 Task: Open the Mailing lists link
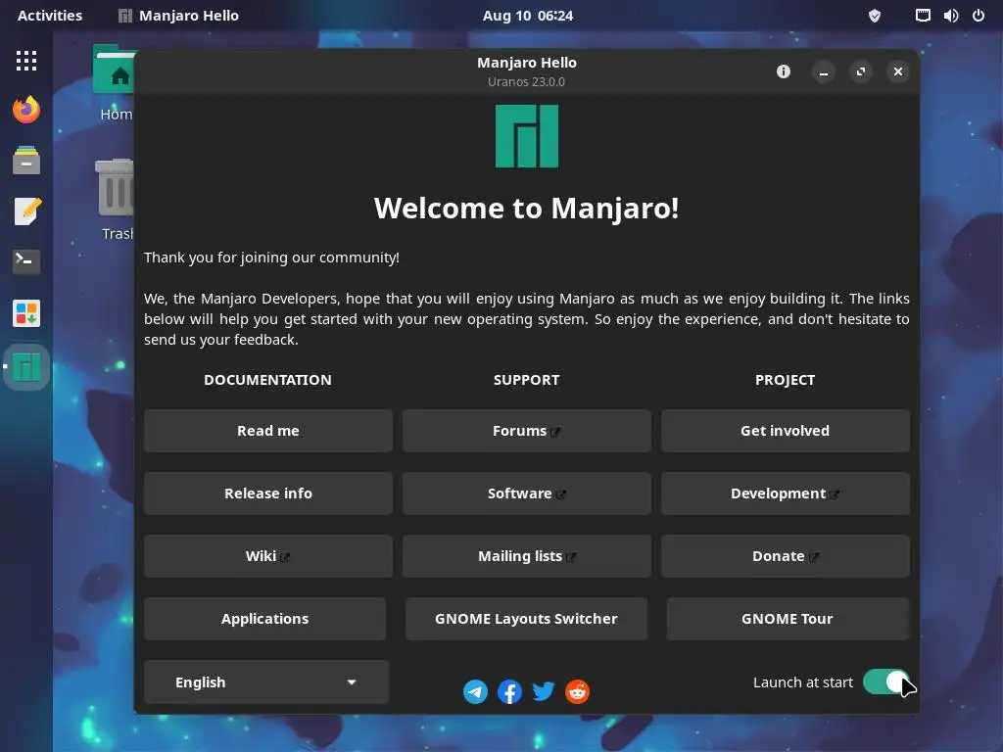coord(526,556)
